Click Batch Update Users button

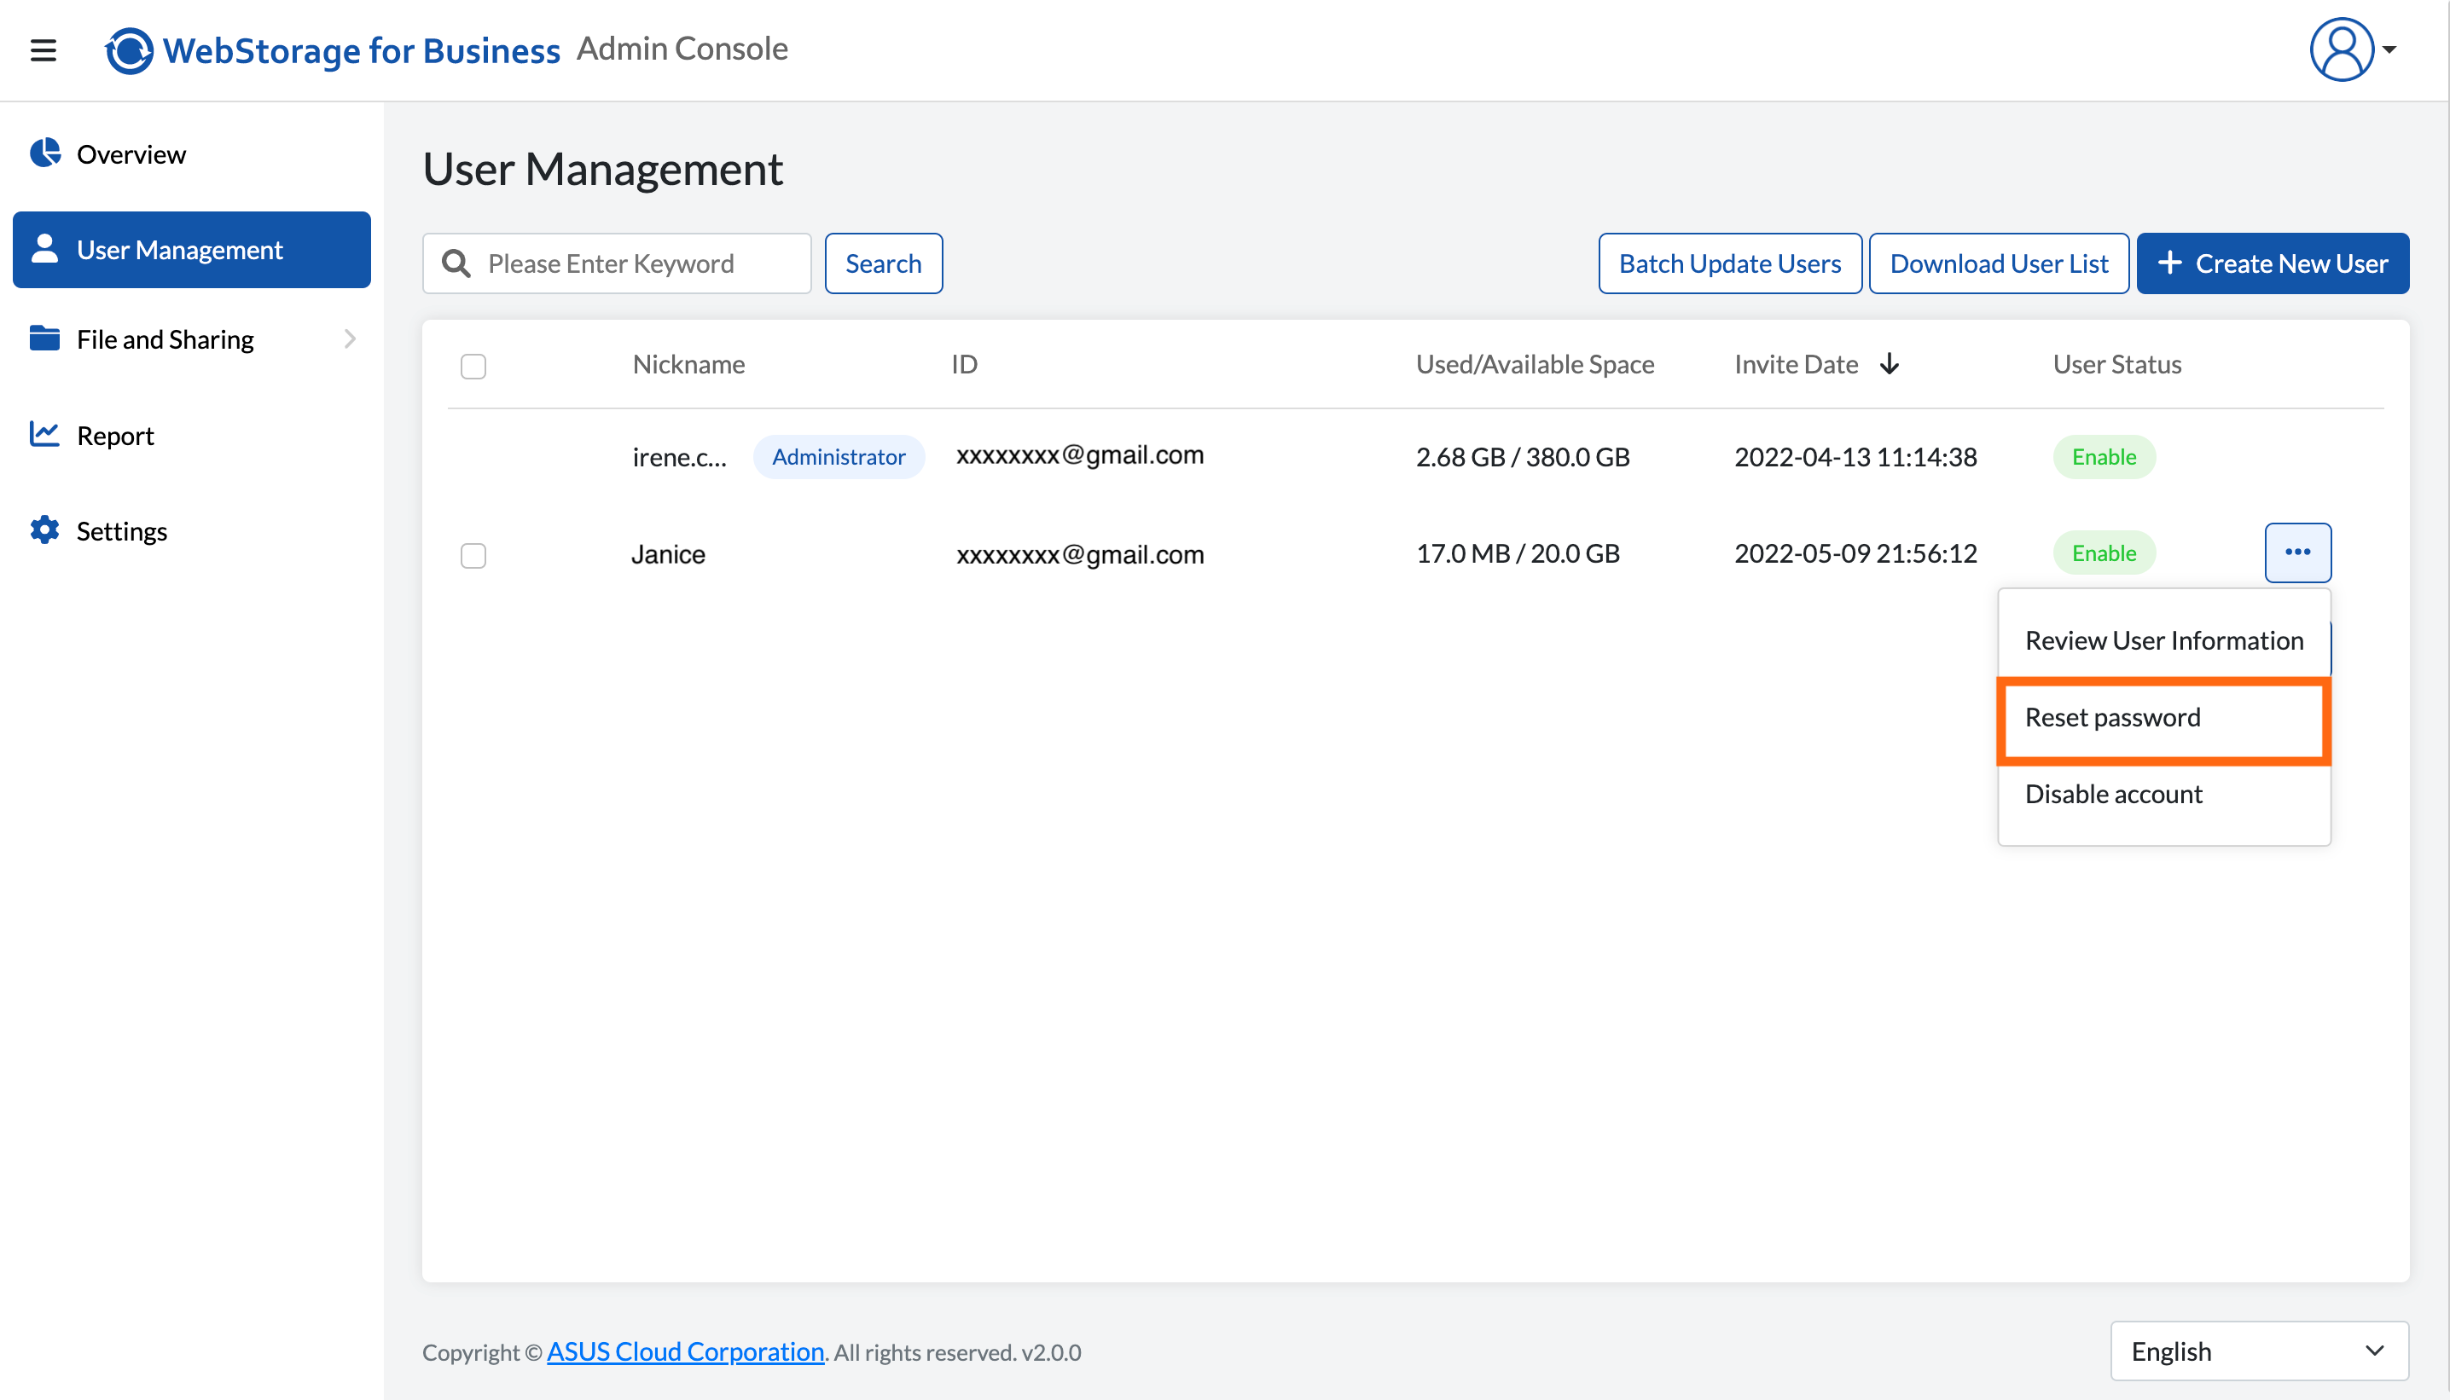click(x=1729, y=263)
